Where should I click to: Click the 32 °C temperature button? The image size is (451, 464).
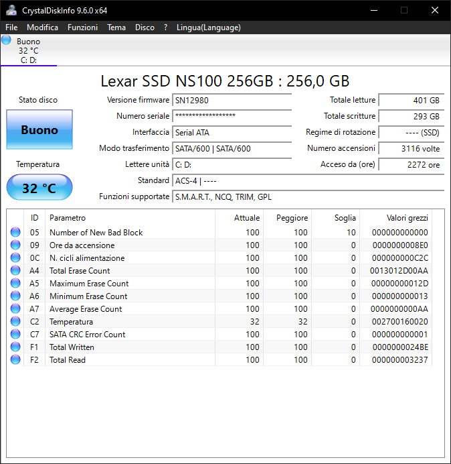tap(39, 188)
